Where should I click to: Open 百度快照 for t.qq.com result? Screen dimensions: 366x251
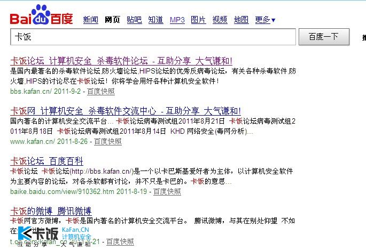[x=120, y=241]
